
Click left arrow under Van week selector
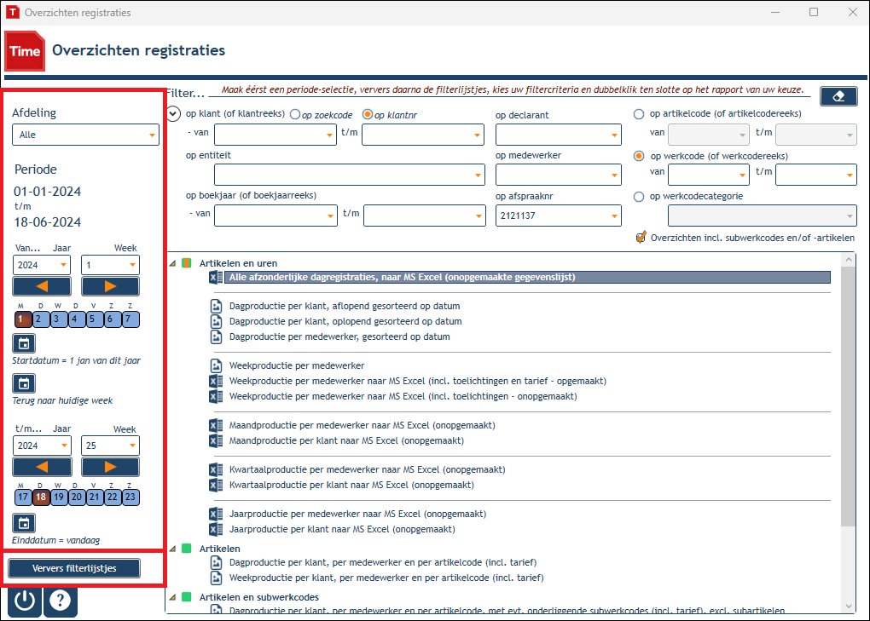coord(42,286)
